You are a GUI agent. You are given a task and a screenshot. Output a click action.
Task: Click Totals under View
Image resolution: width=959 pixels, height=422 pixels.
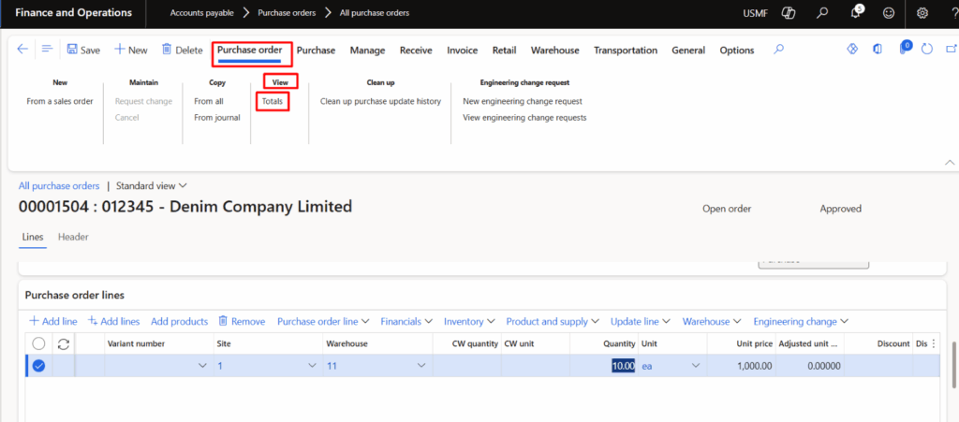(x=273, y=101)
